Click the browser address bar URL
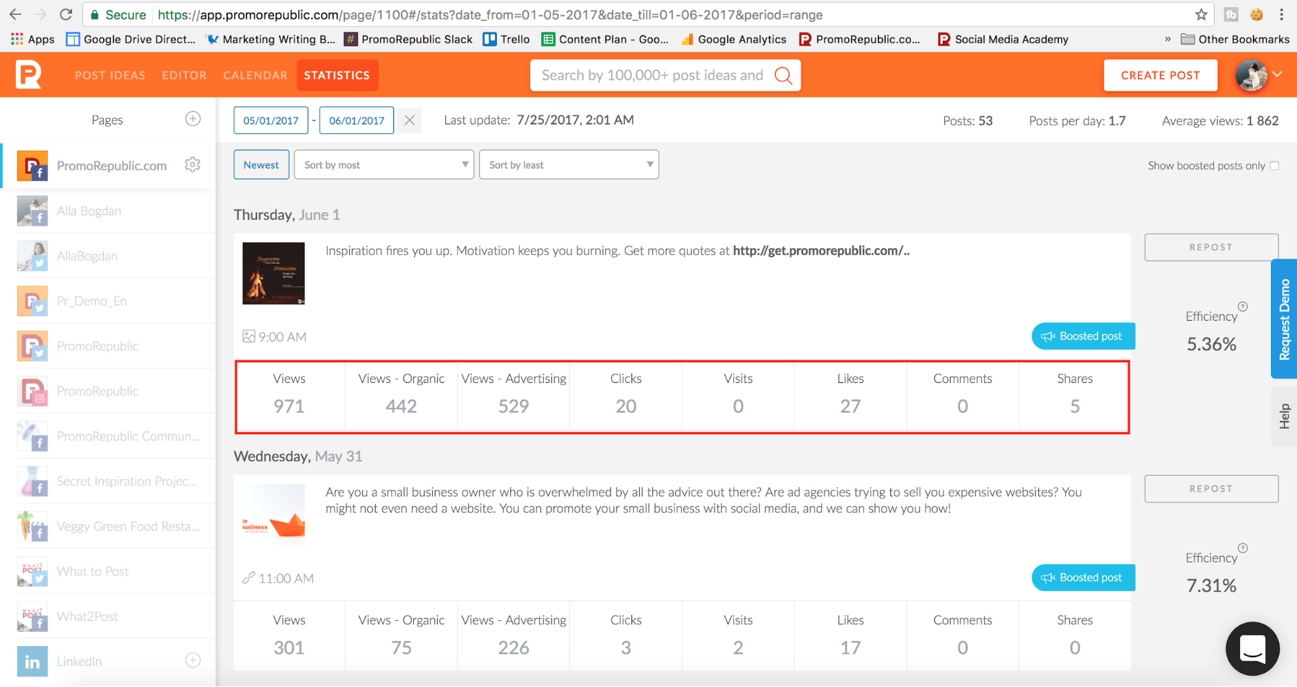This screenshot has height=687, width=1297. 490,14
